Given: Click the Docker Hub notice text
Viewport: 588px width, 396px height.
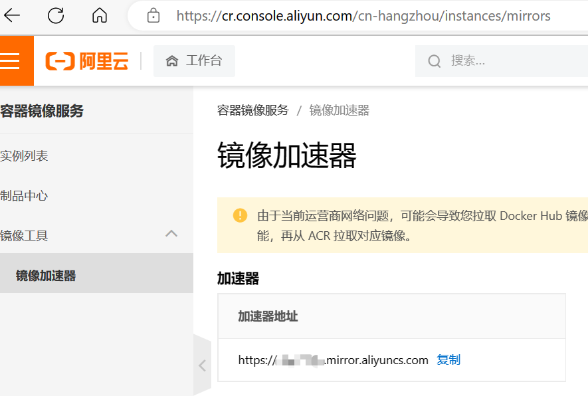Looking at the screenshot, I should click(423, 226).
